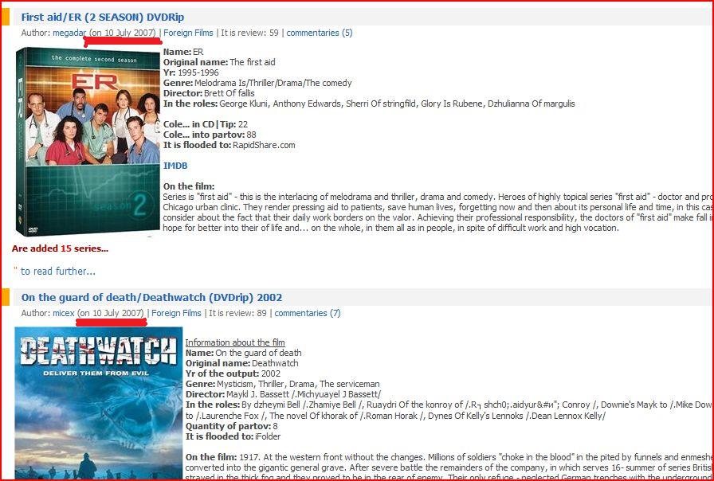The image size is (714, 481).
Task: Click the Deathwatch movie poster image
Action: click(98, 403)
